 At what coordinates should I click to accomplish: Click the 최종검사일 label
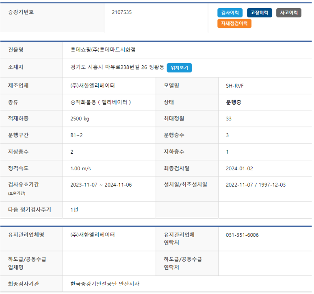176,168
